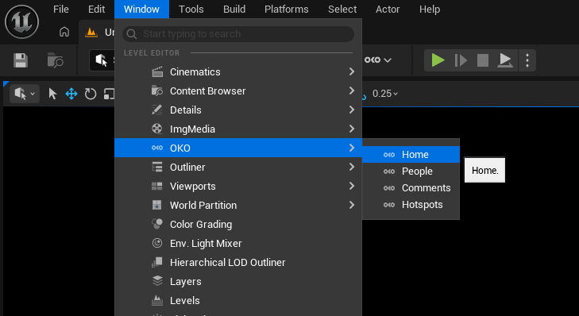Close the open Window menu
This screenshot has height=316, width=579.
(142, 10)
